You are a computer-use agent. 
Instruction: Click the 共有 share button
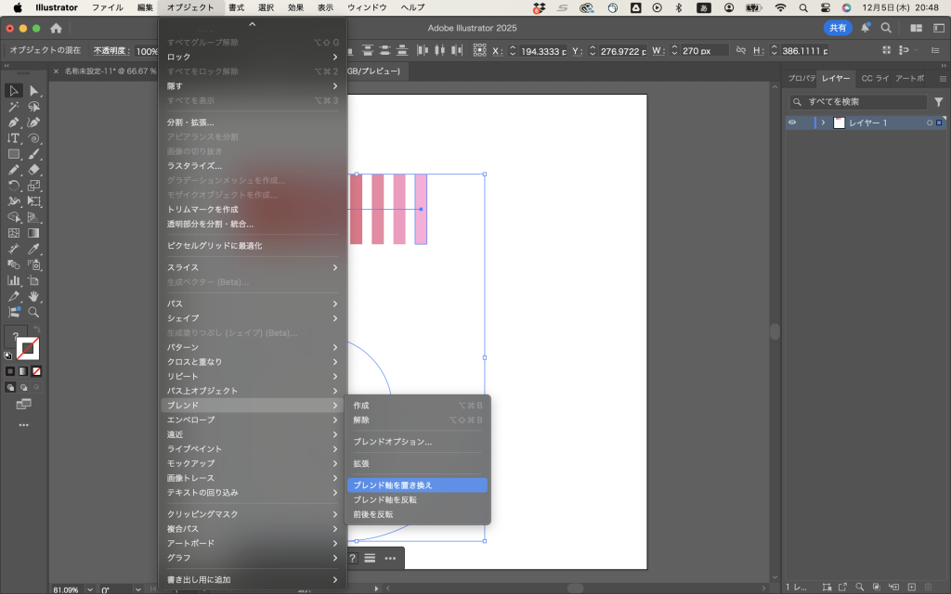coord(838,29)
